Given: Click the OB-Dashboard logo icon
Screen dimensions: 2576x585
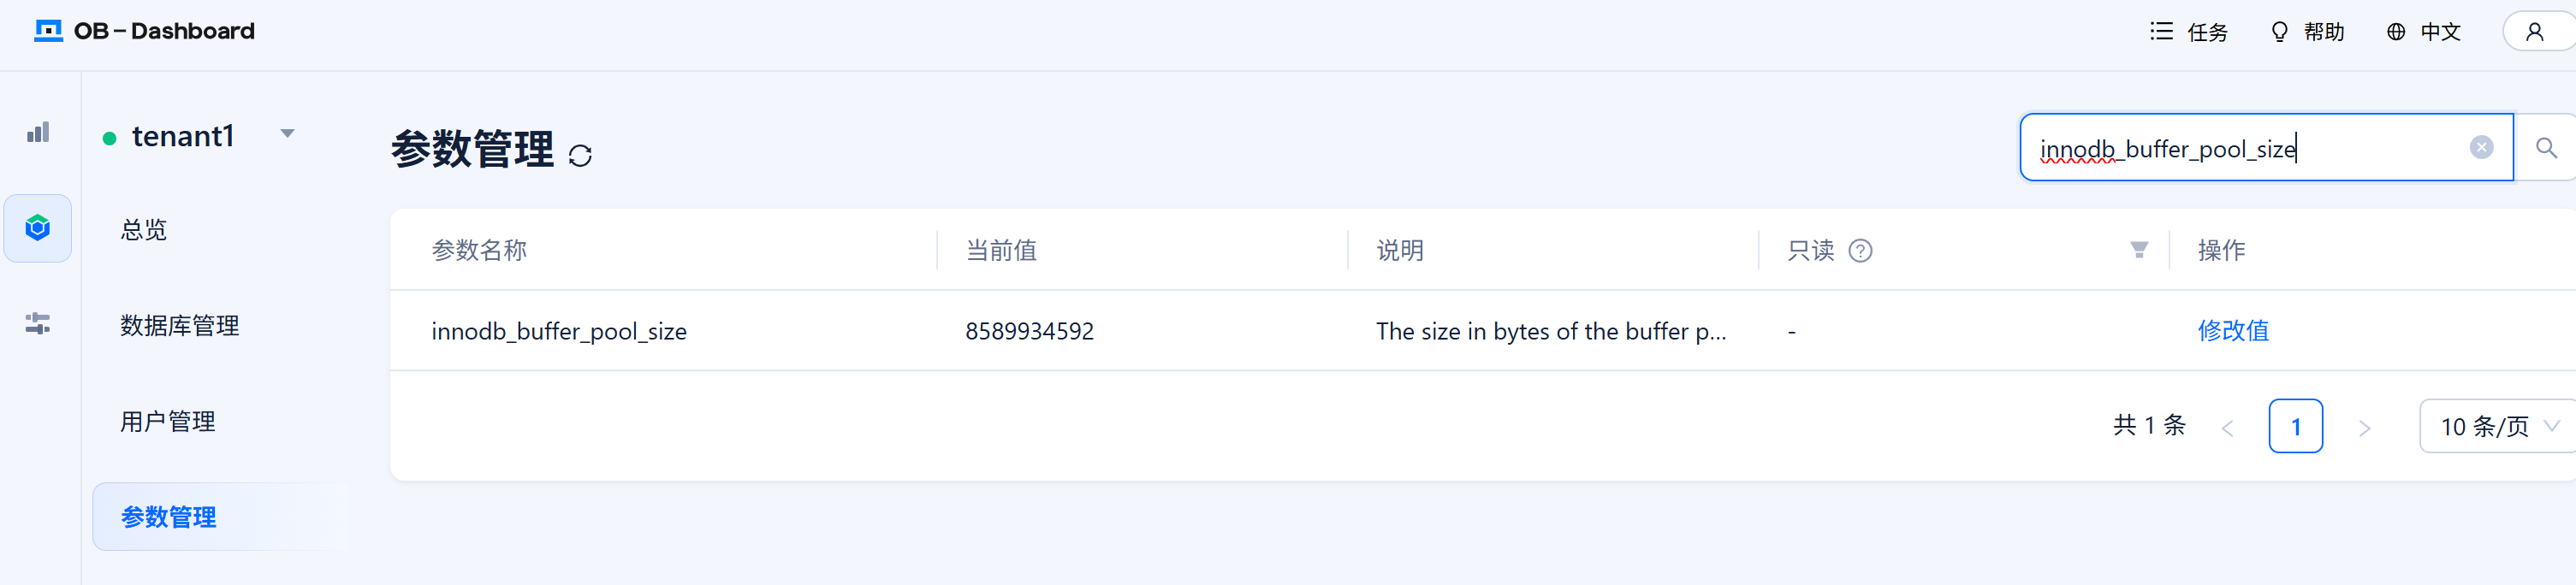Looking at the screenshot, I should coord(48,31).
